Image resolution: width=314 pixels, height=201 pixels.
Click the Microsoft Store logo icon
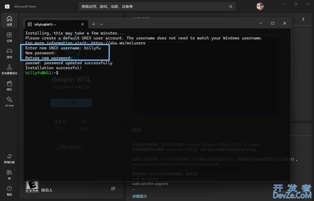[7, 6]
